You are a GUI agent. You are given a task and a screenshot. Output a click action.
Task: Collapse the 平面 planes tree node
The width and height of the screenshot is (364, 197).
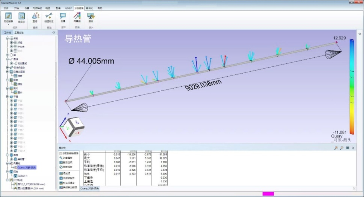click(8, 96)
